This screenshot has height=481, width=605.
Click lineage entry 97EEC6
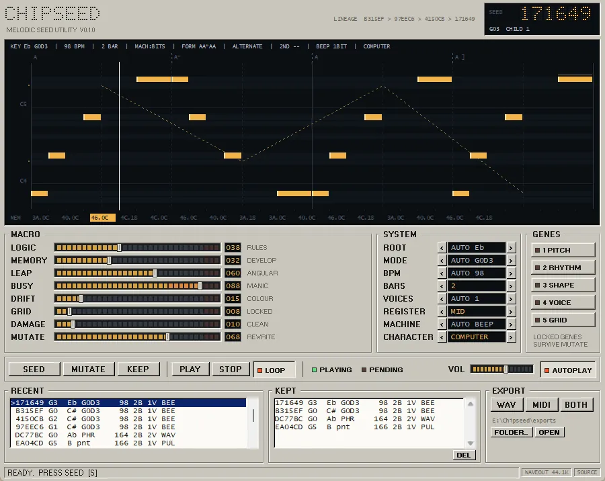tap(404, 19)
